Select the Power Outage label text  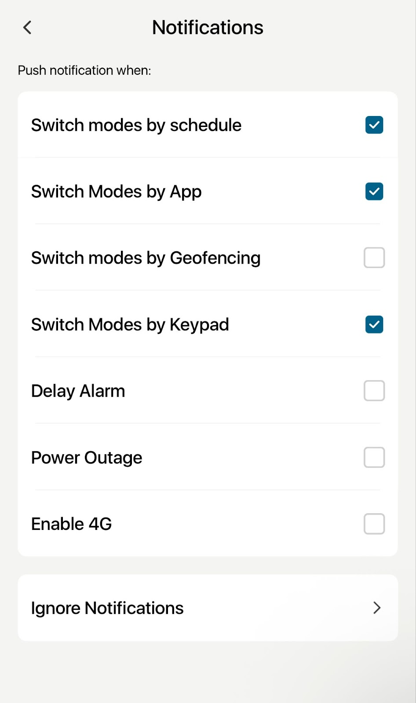87,458
